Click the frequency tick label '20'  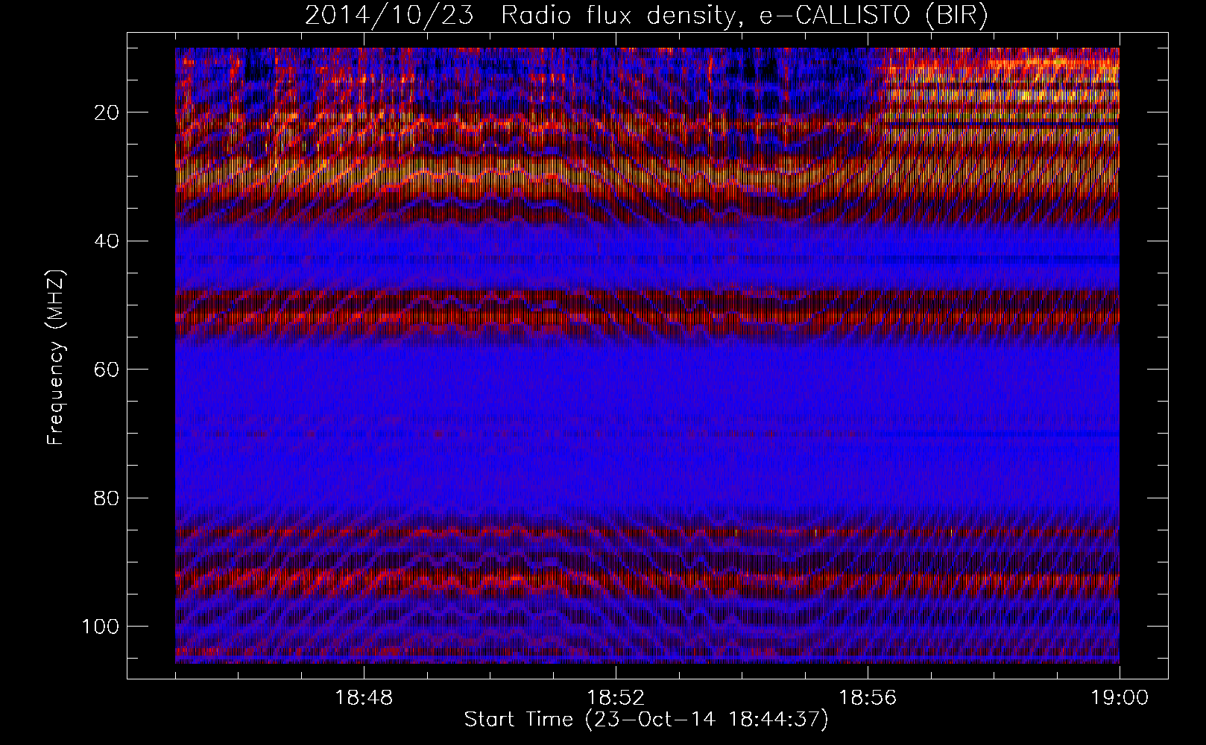pos(108,112)
